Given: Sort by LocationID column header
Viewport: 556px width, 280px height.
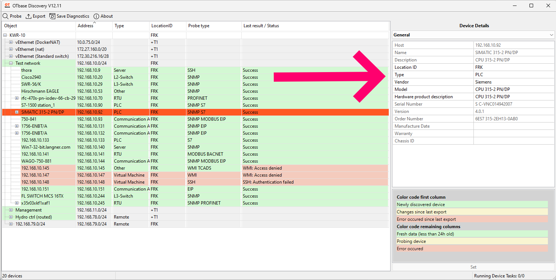Looking at the screenshot, I should click(168, 26).
